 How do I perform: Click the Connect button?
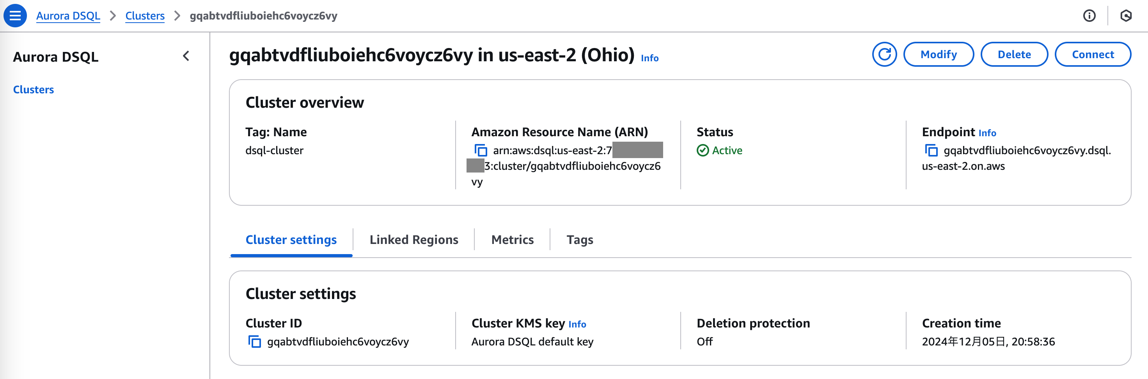click(1092, 54)
